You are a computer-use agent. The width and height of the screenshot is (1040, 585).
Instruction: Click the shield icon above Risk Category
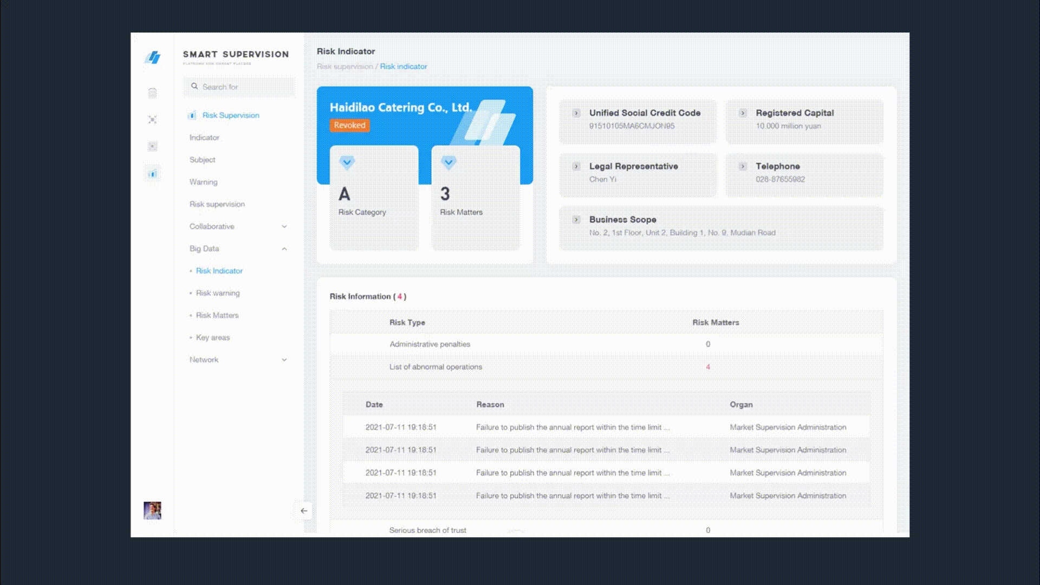coord(347,162)
